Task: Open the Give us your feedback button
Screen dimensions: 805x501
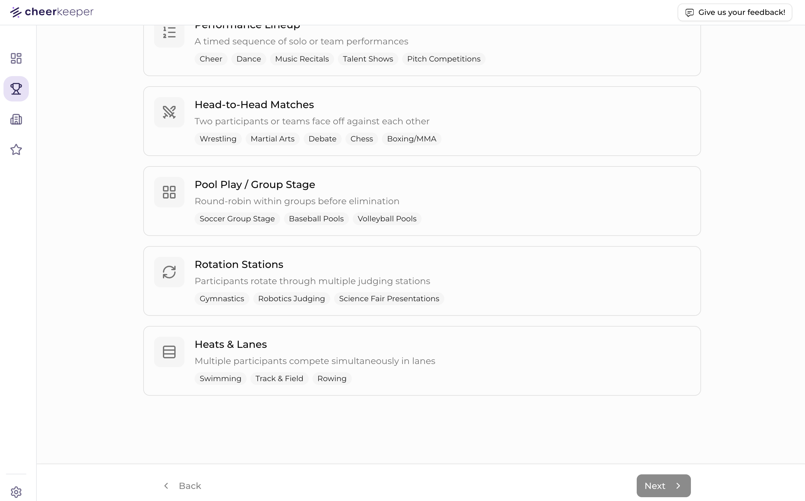Action: pyautogui.click(x=734, y=13)
